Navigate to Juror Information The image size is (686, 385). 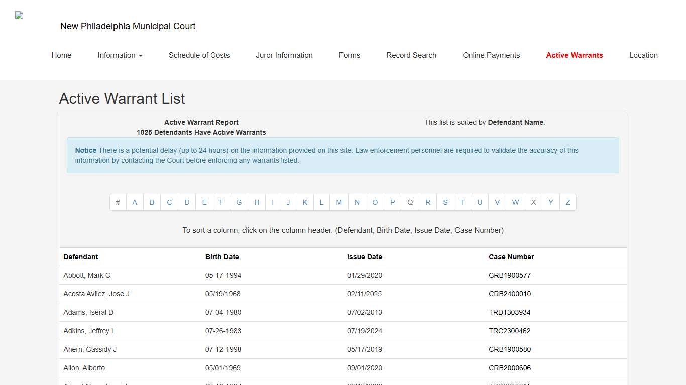[x=284, y=55]
